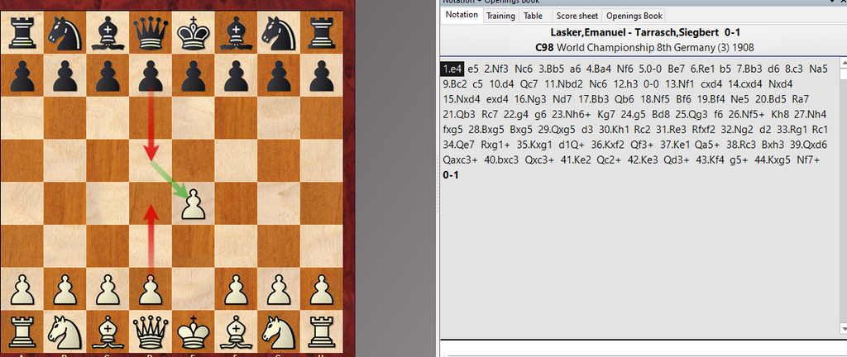Go to move 20.Bd5
This screenshot has width=847, height=357.
[x=770, y=99]
